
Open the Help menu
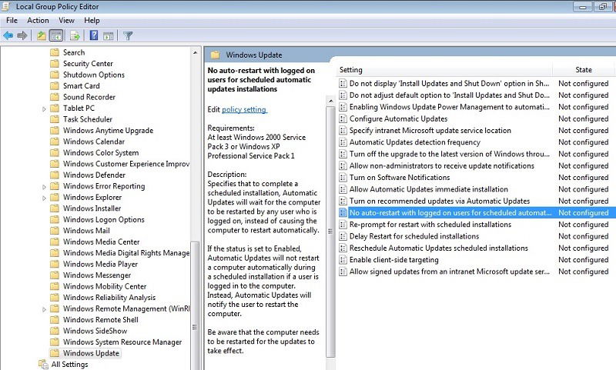pyautogui.click(x=92, y=21)
